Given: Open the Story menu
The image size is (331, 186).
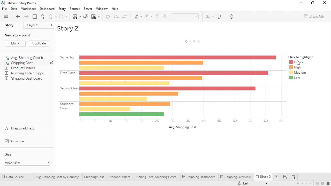Looking at the screenshot, I should click(62, 9).
